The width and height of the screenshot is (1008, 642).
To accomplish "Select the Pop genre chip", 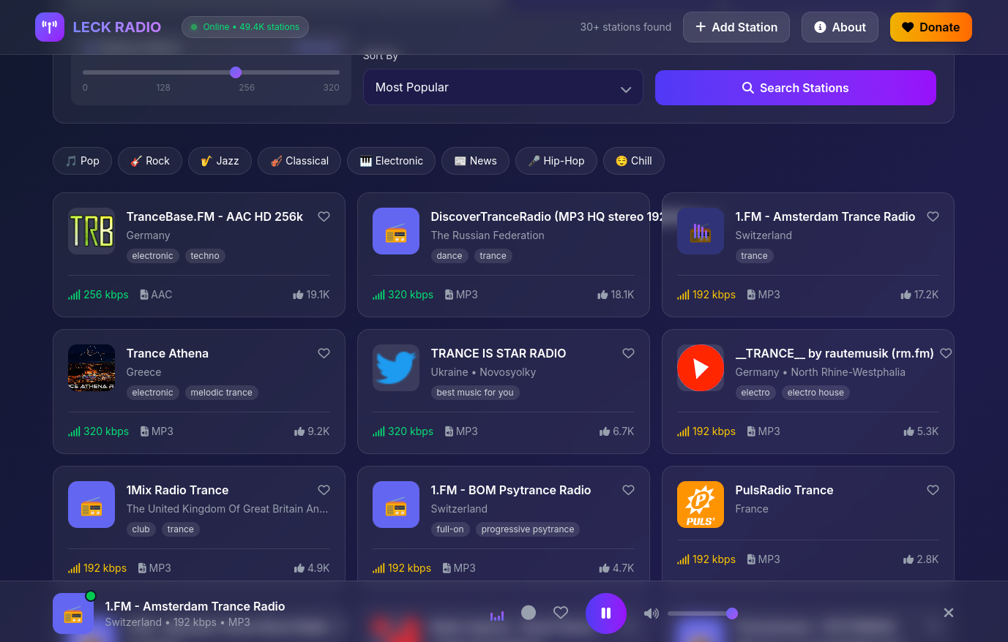I will [82, 161].
